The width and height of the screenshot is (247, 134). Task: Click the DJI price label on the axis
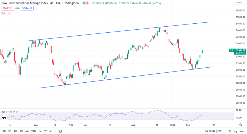coord(231,50)
